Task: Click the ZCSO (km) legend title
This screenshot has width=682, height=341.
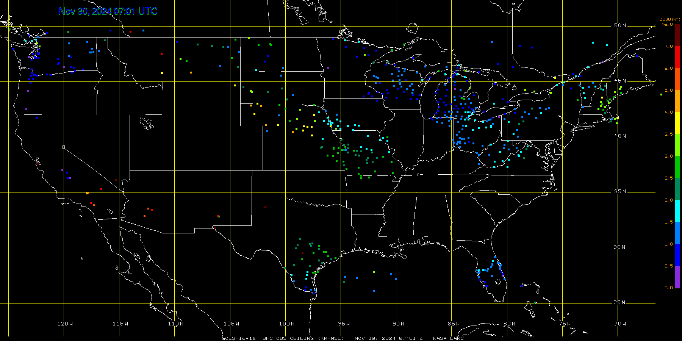Action: (x=670, y=19)
